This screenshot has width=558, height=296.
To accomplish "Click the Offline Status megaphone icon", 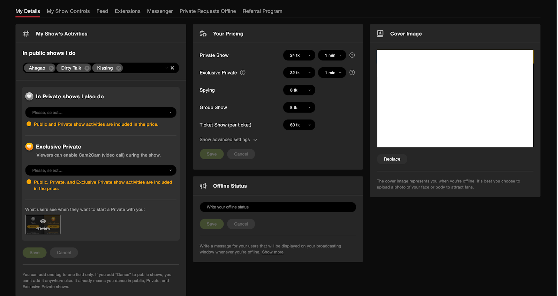I will click(203, 186).
